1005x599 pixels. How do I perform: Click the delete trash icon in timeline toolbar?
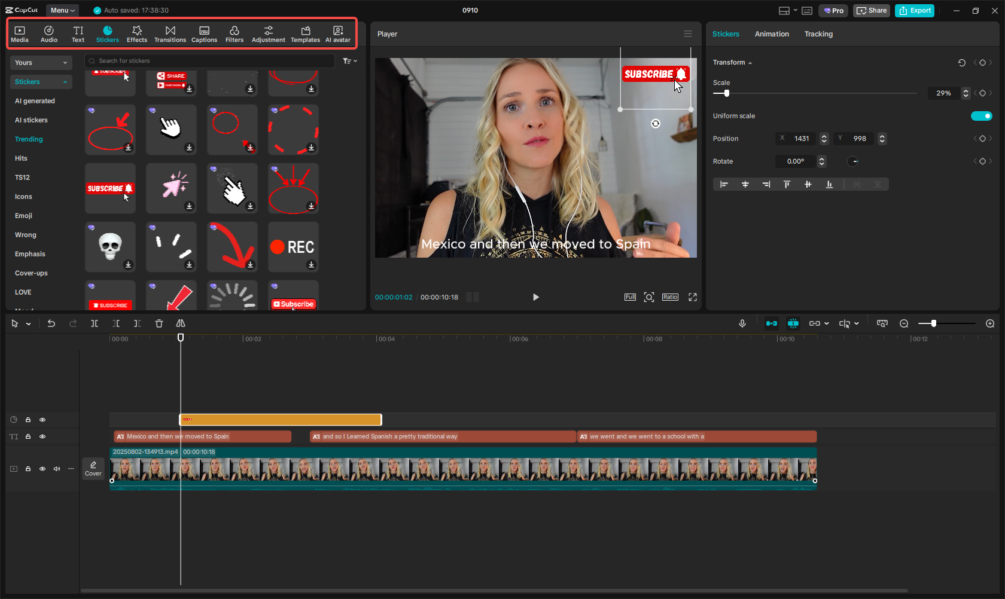tap(159, 323)
